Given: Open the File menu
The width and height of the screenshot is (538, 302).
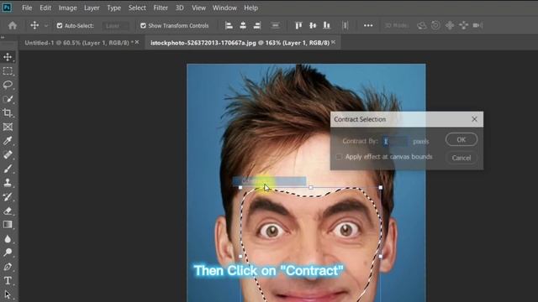Looking at the screenshot, I should pos(27,8).
